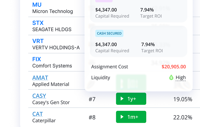Image resolution: width=200 pixels, height=127 pixels.
Task: Click the CASH SECURED badge
Action: click(109, 33)
